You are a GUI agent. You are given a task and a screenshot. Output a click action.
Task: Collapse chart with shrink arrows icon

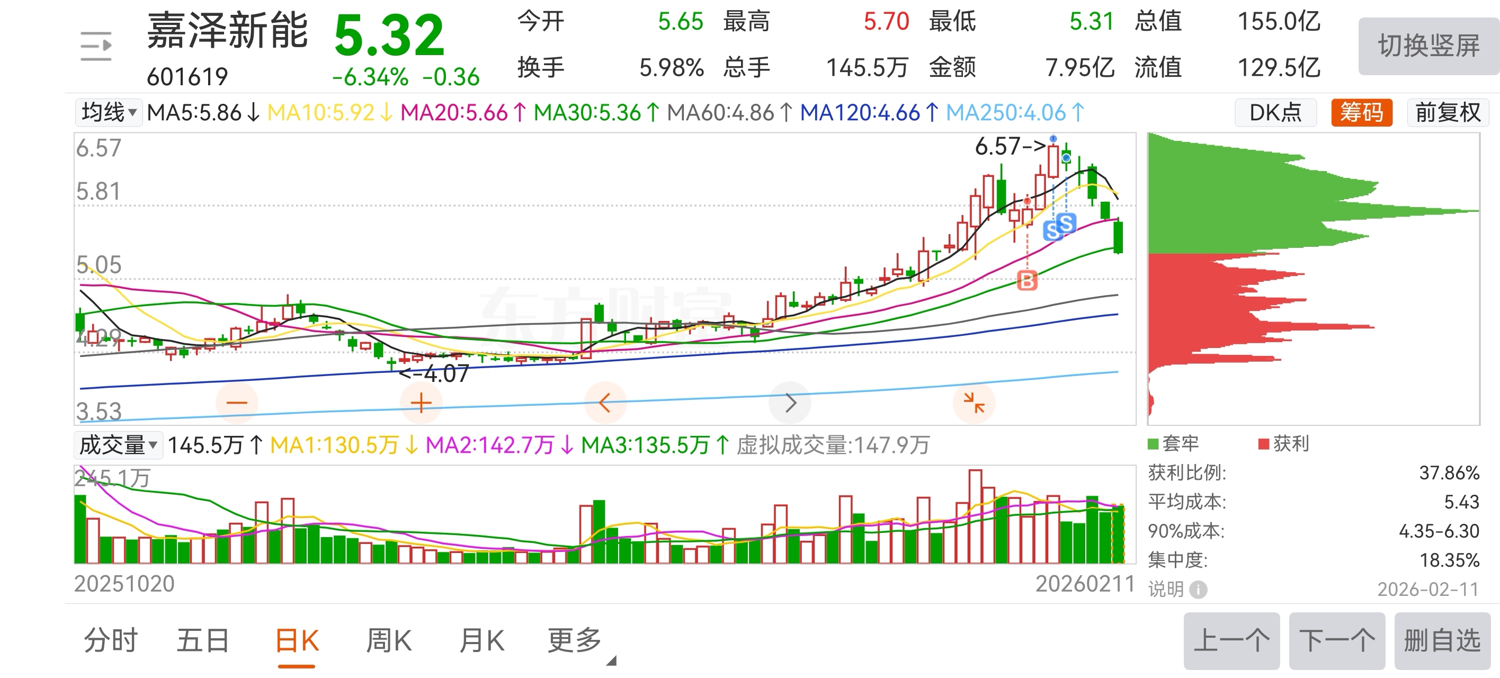click(974, 403)
